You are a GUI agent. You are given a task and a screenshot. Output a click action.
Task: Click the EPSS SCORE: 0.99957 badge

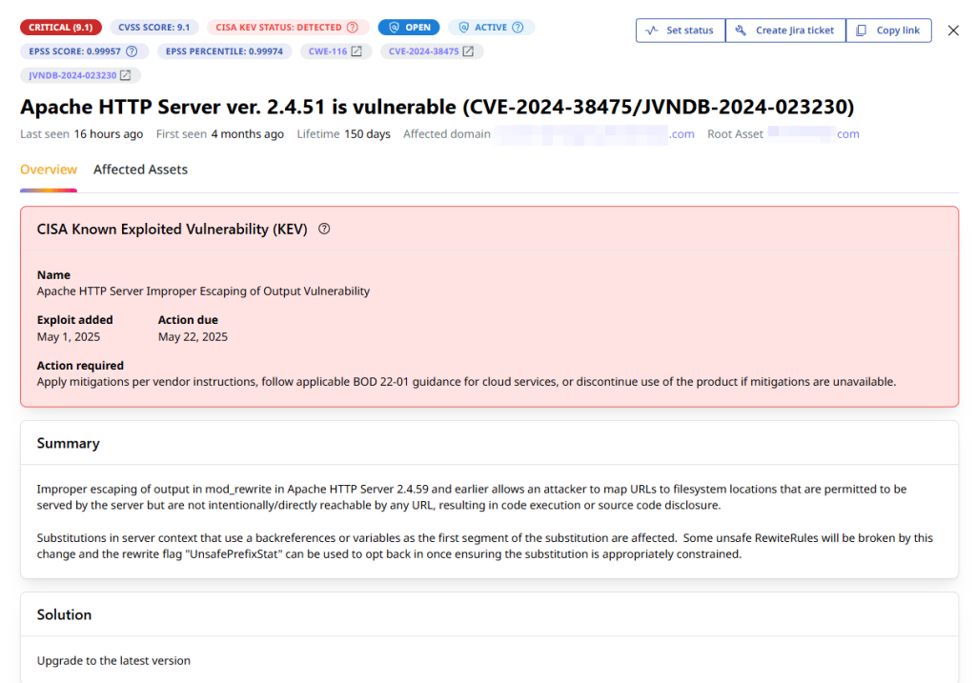84,51
